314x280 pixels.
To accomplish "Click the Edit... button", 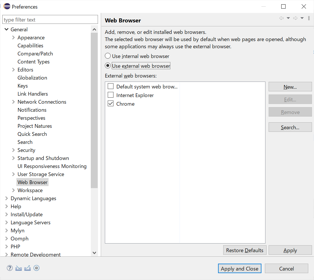I will point(290,99).
